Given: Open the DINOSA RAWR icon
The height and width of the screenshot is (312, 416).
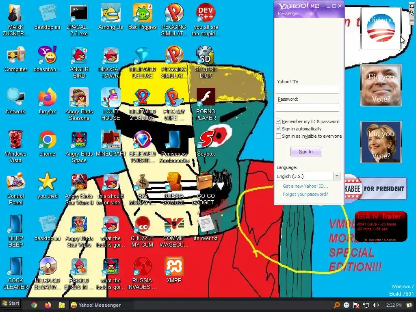Looking at the screenshot, I should point(110,62).
